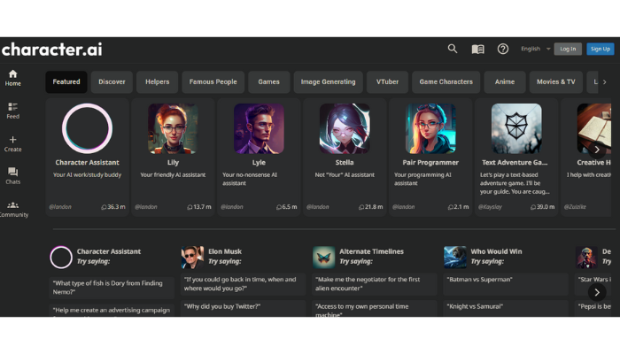The image size is (620, 354).
Task: Try prompt "What type of fish is Dory"
Action: tap(112, 288)
